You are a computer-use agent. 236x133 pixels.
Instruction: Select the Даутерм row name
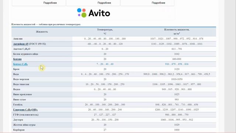(x=18, y=120)
